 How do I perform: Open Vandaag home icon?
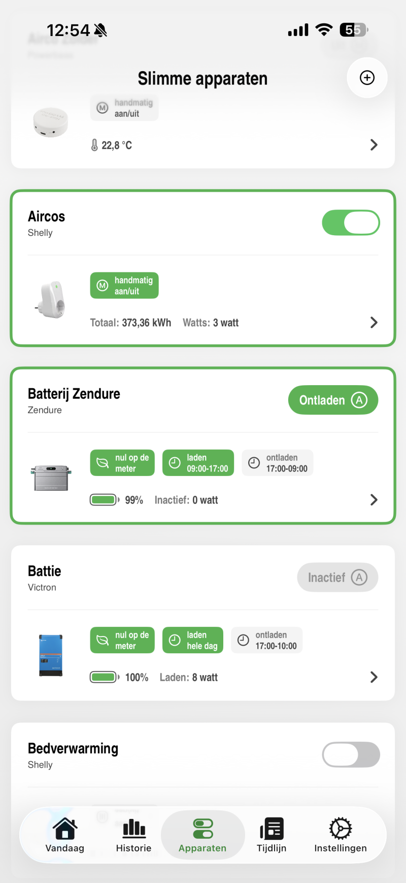click(65, 829)
